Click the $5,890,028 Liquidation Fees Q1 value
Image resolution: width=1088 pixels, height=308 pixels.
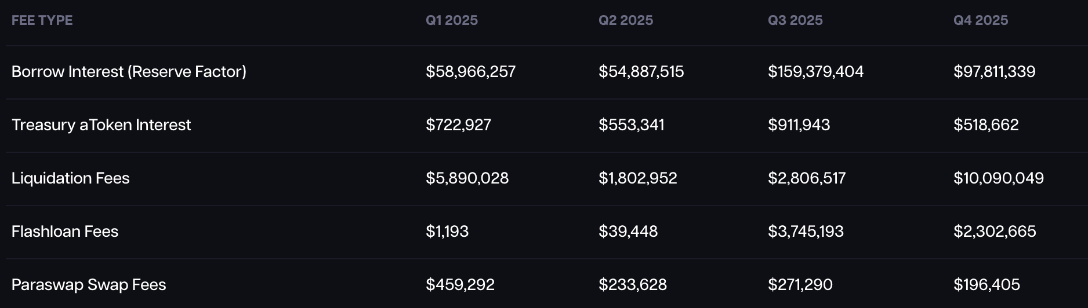tap(467, 178)
